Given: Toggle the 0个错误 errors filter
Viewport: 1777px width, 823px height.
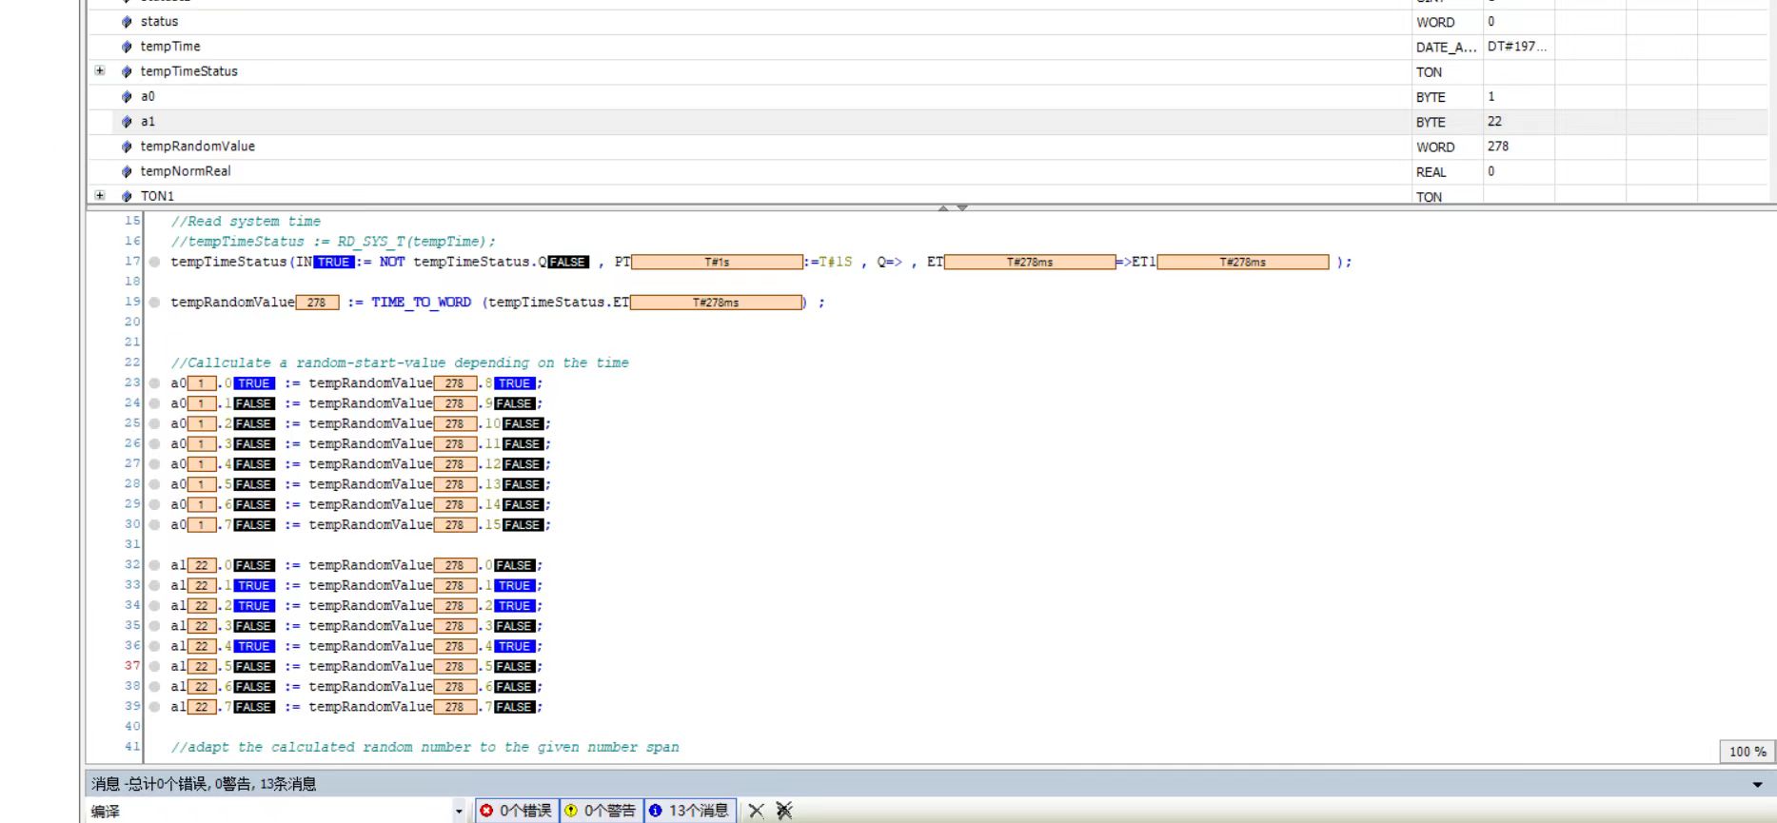Looking at the screenshot, I should 517,811.
